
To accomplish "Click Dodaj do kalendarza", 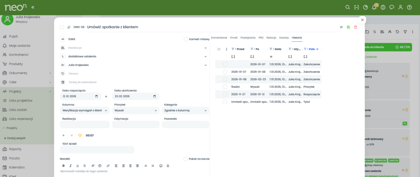I will pos(82,82).
